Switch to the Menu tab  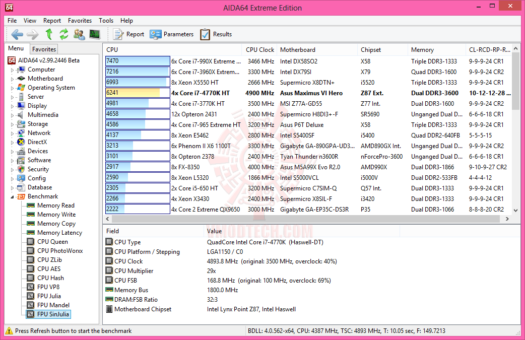click(16, 48)
